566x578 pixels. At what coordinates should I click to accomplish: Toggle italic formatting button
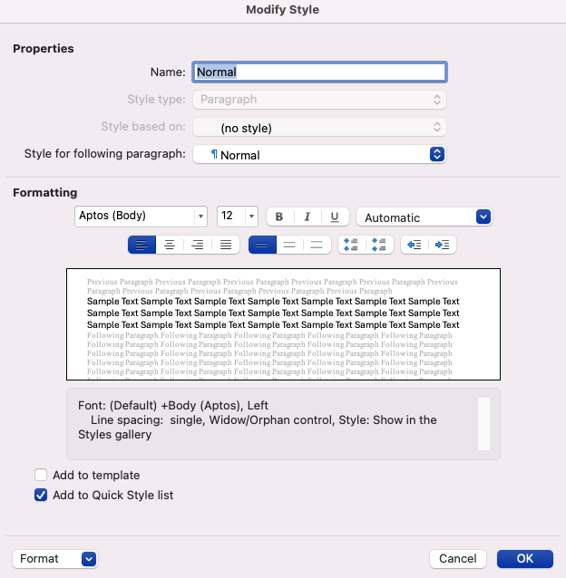click(x=307, y=217)
